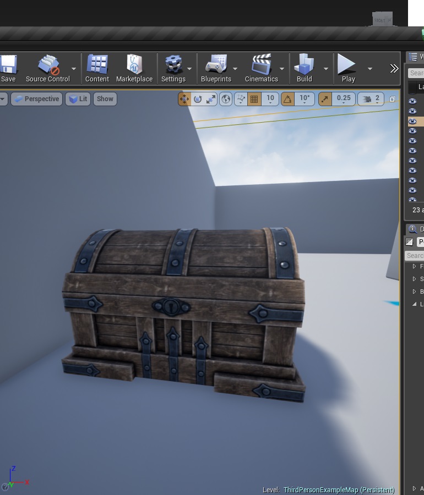This screenshot has height=495, width=424.
Task: Select the scale gizmo tool
Action: point(211,99)
